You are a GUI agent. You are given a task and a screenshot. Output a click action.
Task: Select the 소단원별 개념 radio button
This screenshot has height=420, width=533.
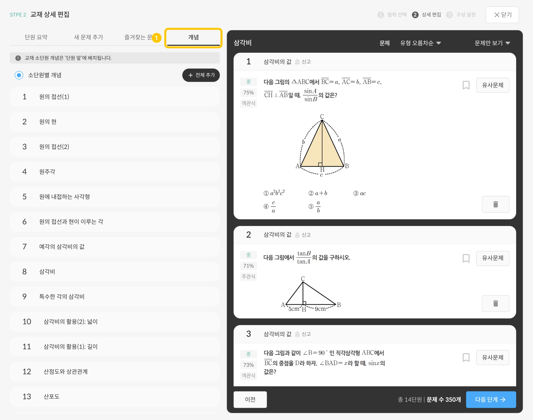tap(19, 75)
